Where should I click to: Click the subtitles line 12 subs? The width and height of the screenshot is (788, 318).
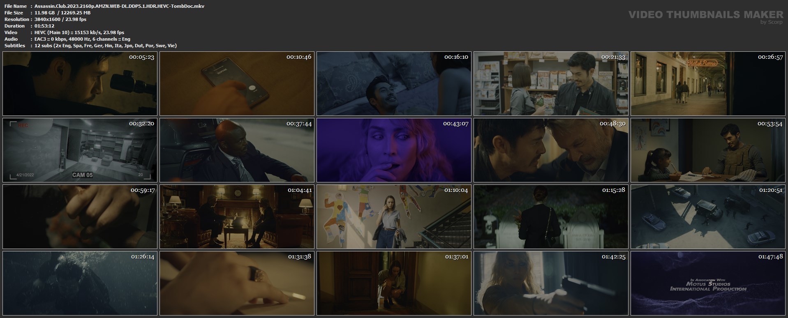coord(106,46)
